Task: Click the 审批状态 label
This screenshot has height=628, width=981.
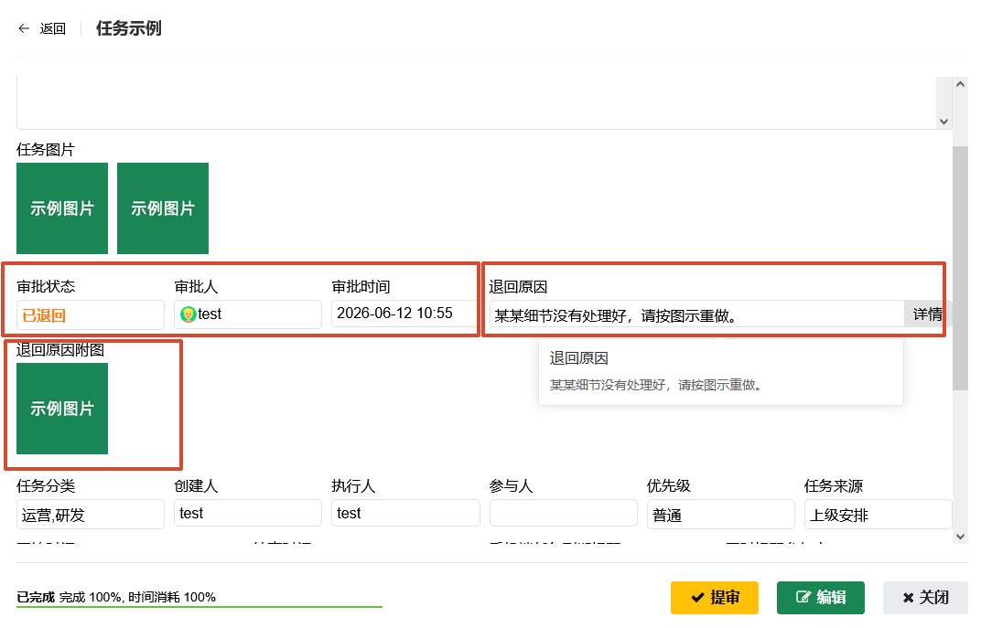Action: [46, 286]
